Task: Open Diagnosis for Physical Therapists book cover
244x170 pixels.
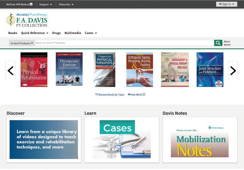Action: pyautogui.click(x=104, y=70)
